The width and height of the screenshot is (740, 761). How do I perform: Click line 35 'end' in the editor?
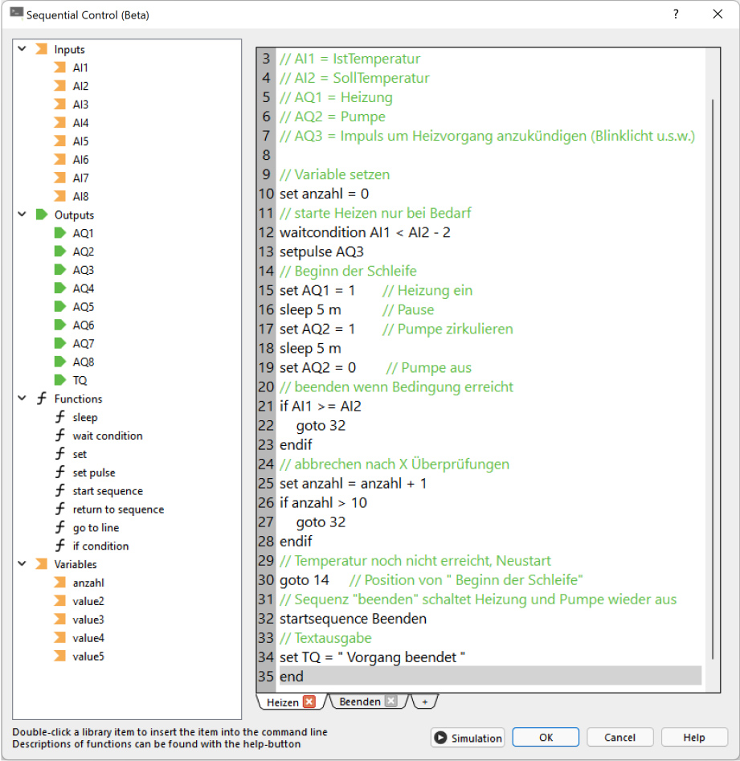click(x=291, y=677)
